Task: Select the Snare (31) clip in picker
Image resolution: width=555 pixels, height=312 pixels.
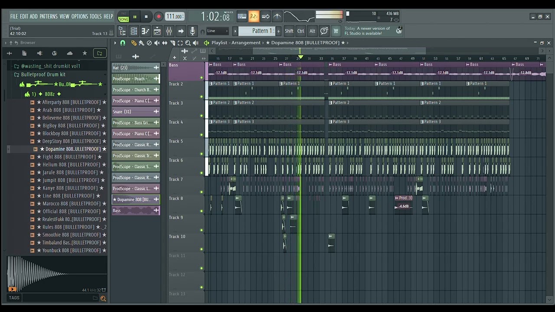Action: click(x=136, y=112)
